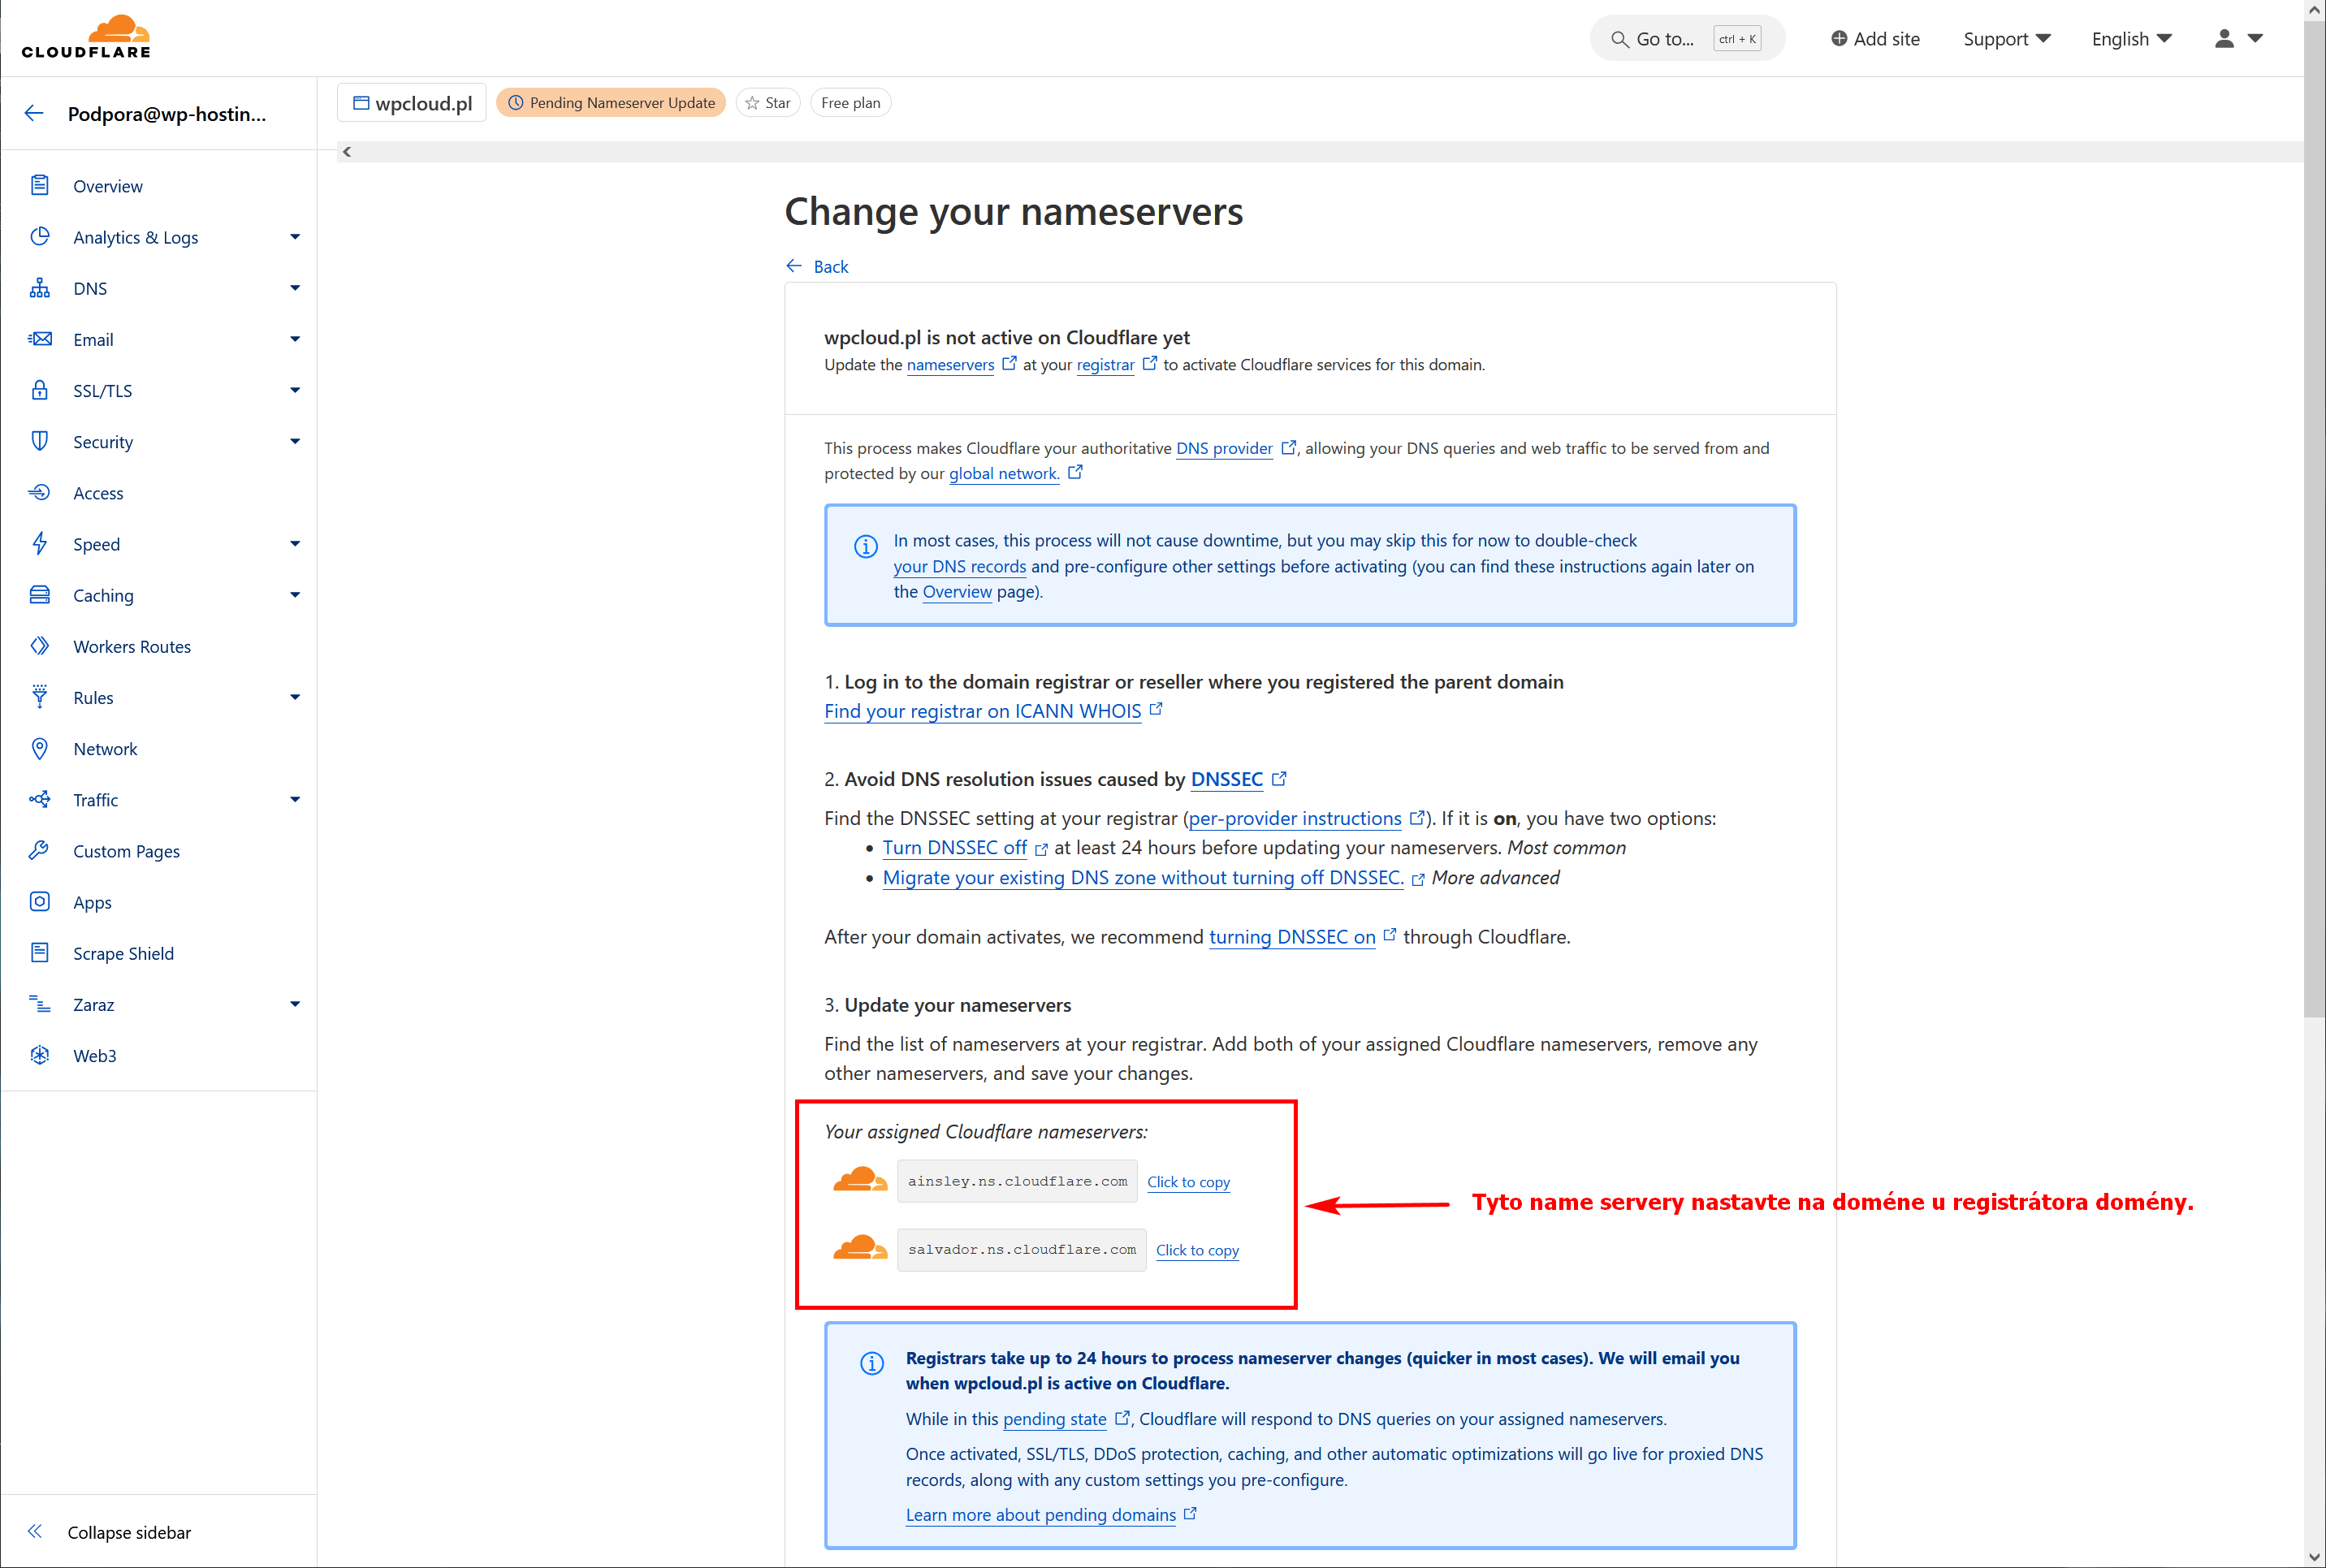Toggle the Star button for wpcloud.pl
2326x1568 pixels.
coord(767,103)
